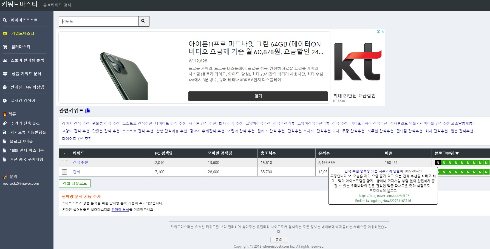
Task: Click the iPhone 11 Pro ad image
Action: [124, 76]
